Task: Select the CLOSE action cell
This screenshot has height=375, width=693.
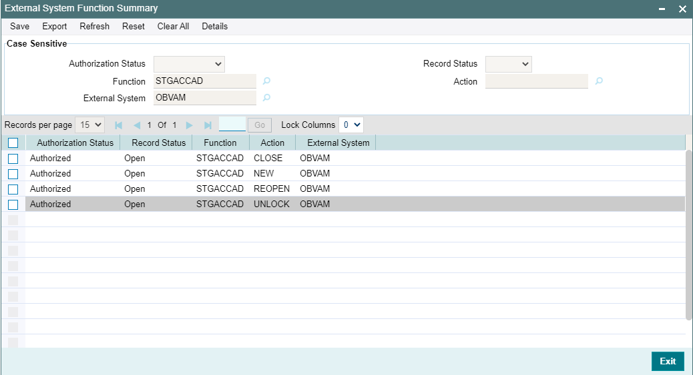Action: [268, 158]
